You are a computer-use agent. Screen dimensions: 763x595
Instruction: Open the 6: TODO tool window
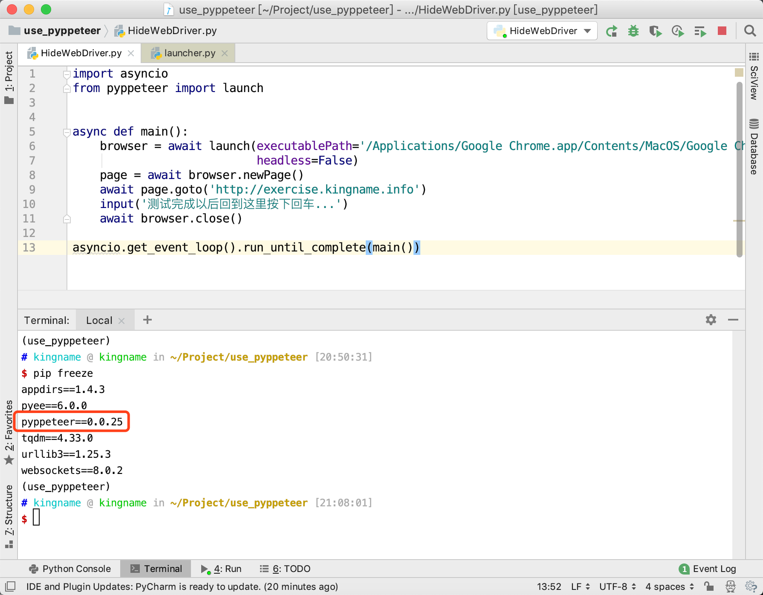(285, 569)
